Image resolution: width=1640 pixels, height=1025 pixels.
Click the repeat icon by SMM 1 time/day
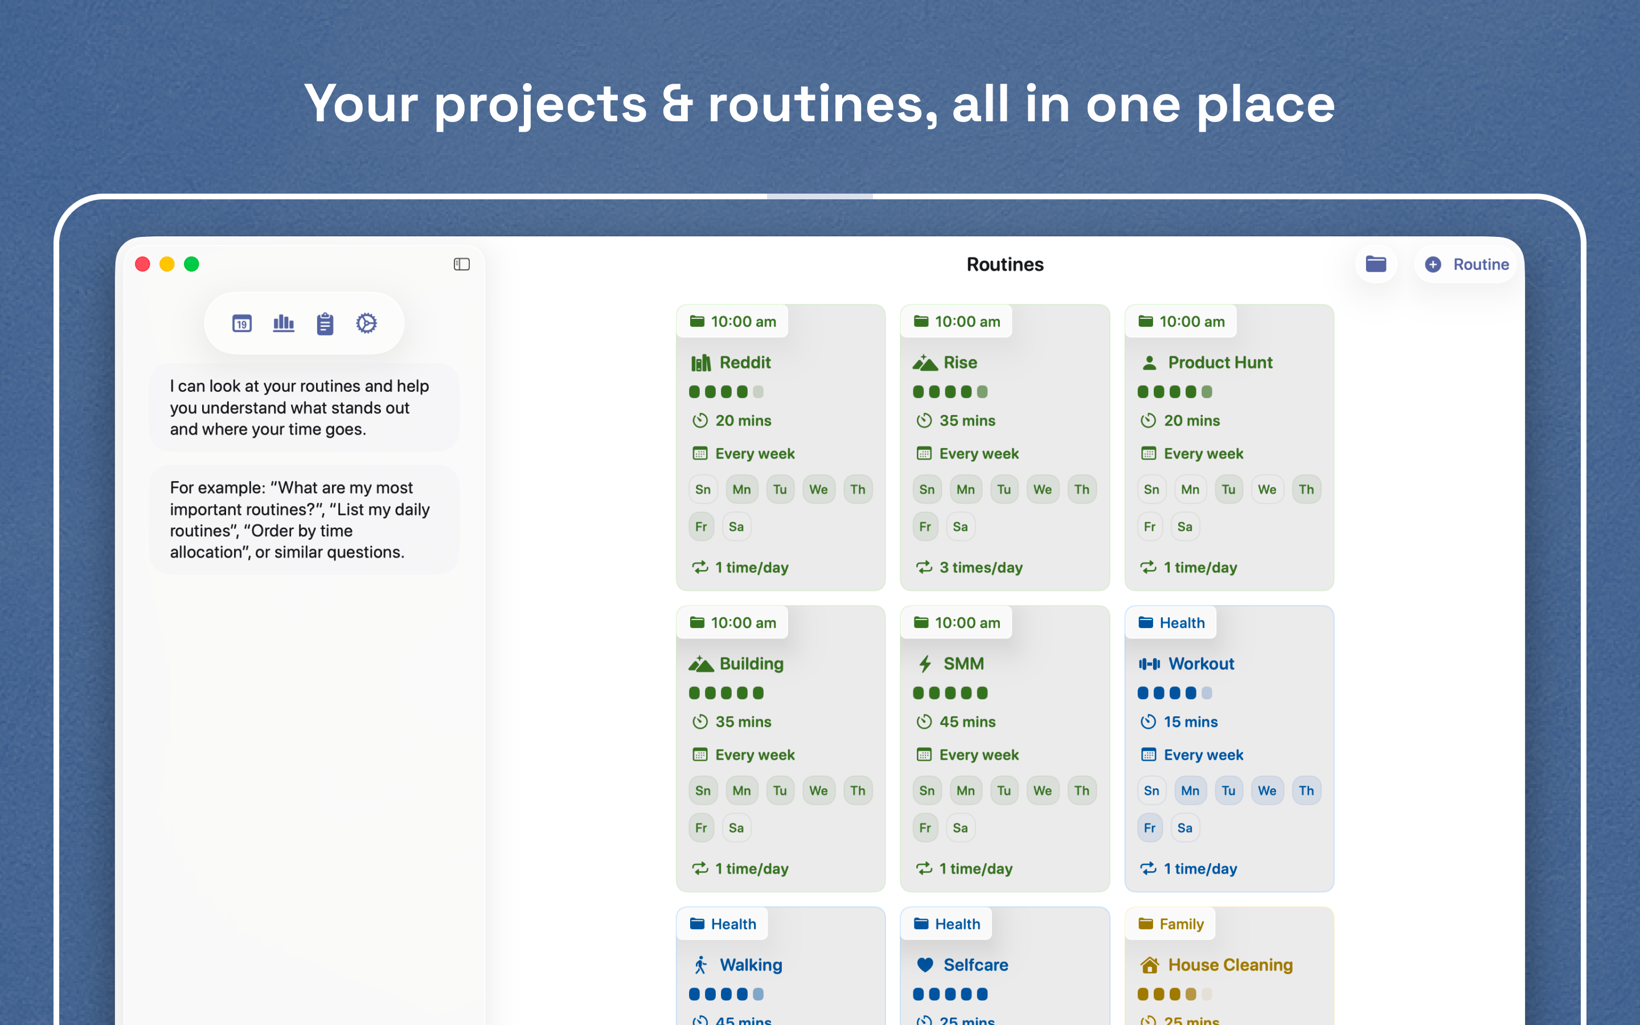[x=924, y=868]
